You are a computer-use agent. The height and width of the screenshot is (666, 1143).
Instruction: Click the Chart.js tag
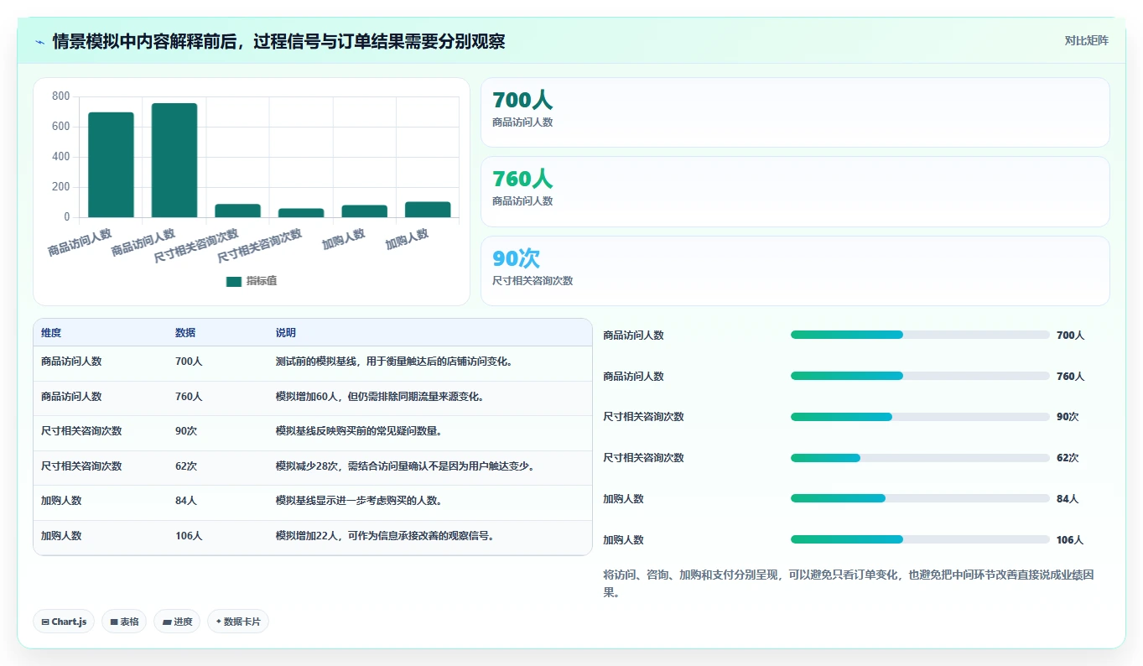pos(64,622)
